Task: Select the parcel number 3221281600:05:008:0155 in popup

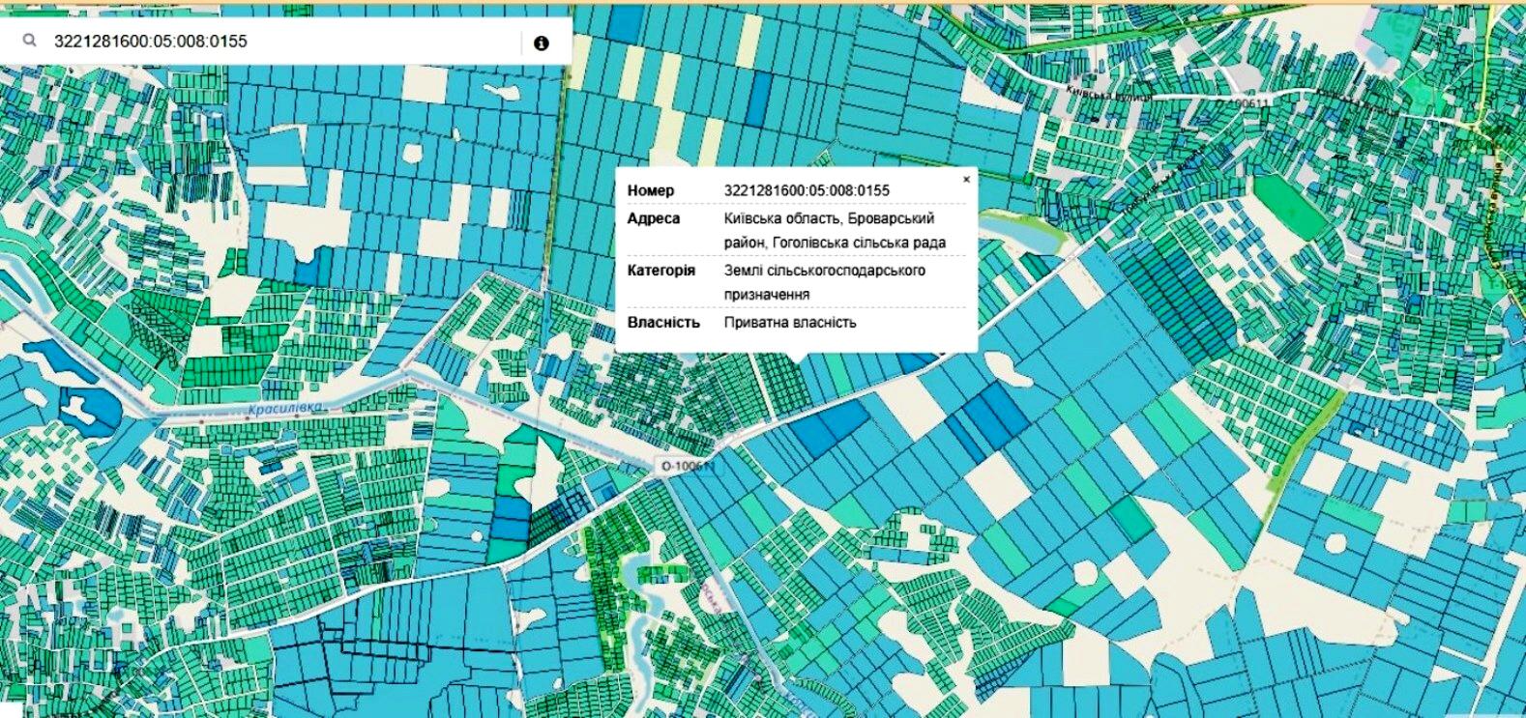Action: pos(807,190)
